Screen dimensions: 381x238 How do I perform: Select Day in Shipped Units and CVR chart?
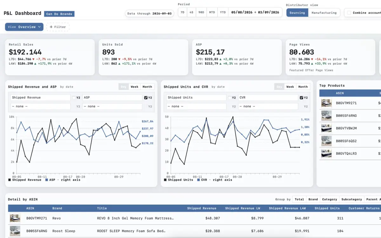[x=279, y=87]
